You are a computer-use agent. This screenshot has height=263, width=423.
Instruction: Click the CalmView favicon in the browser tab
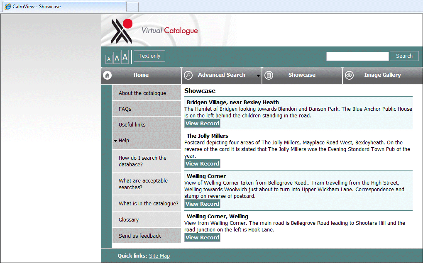(x=7, y=6)
